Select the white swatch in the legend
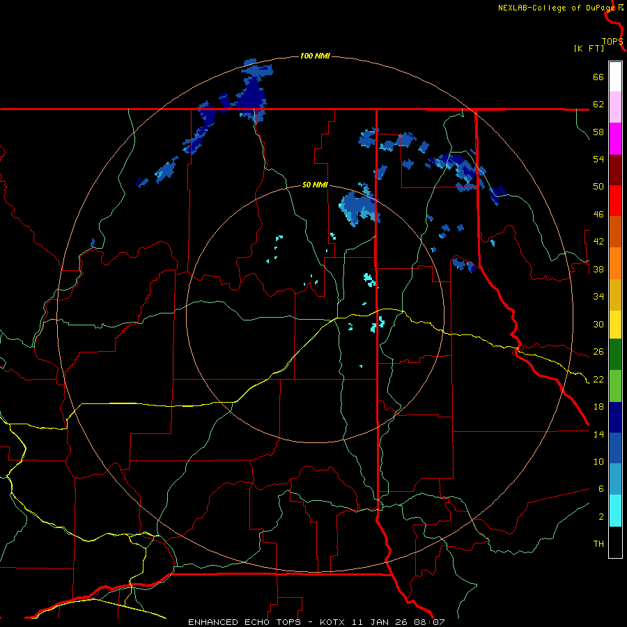 coord(615,77)
